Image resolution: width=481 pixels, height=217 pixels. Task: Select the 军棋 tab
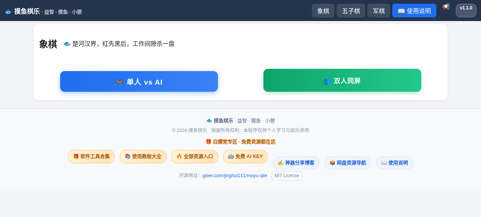(x=379, y=11)
